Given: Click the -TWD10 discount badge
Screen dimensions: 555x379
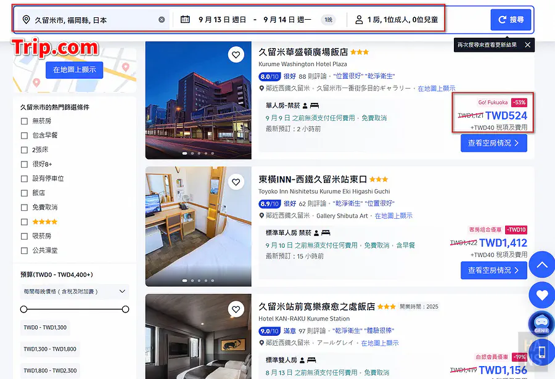Looking at the screenshot, I should coord(516,230).
